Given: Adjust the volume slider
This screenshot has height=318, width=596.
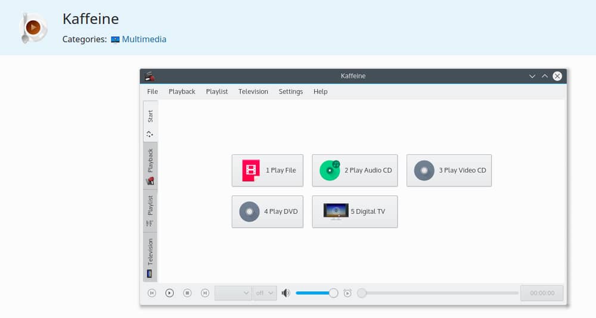Looking at the screenshot, I should (316, 293).
